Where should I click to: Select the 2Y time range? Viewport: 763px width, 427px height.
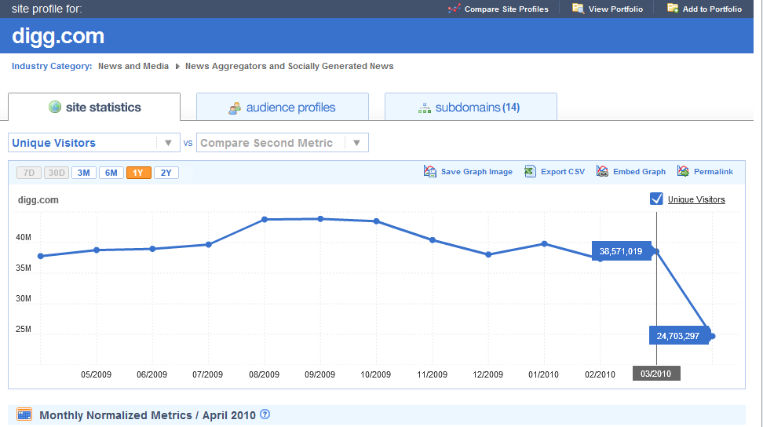[166, 173]
